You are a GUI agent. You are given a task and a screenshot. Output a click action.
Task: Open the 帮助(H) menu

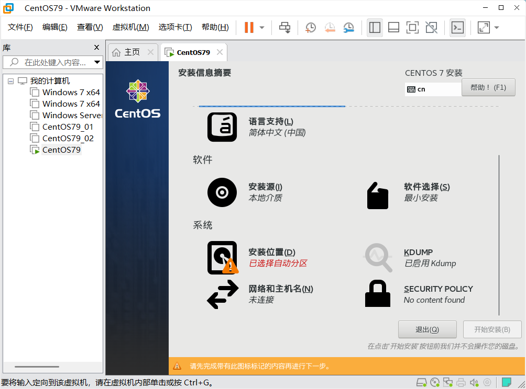(x=215, y=27)
